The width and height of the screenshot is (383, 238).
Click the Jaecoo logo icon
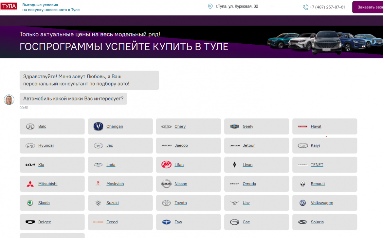tap(166, 145)
